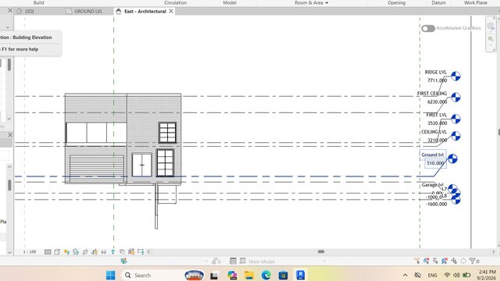Viewport: 500px width, 281px height.
Task: Toggle Reveal Hidden Elements (lightbulb icon)
Action: pyautogui.click(x=112, y=251)
